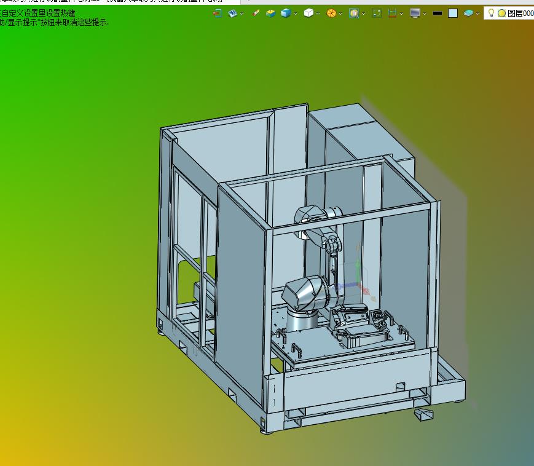The image size is (534, 466).
Task: Click the green fit-to-view icon
Action: (x=377, y=13)
